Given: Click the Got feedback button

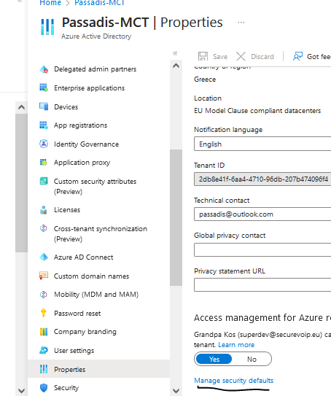Looking at the screenshot, I should click(312, 57).
